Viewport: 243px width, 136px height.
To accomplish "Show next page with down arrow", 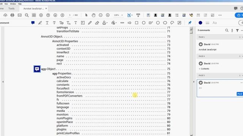I will pos(55,15).
